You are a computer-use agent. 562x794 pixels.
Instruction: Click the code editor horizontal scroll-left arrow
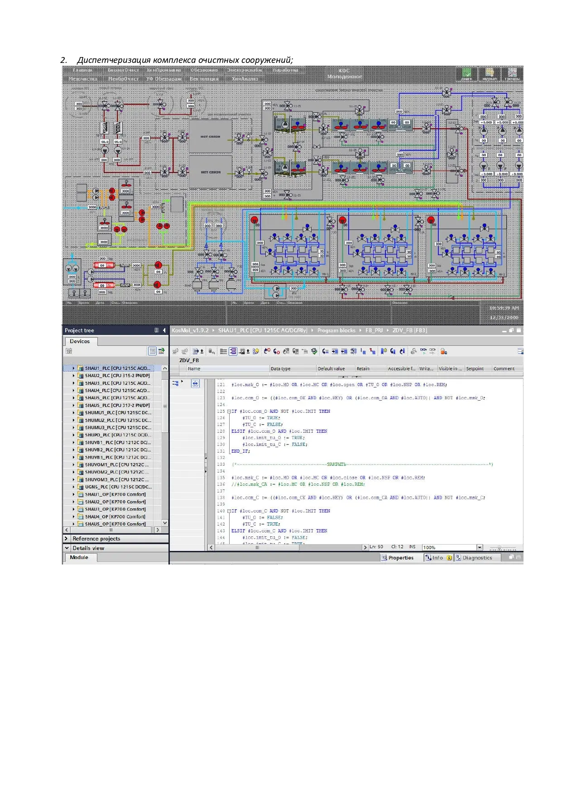pos(211,547)
